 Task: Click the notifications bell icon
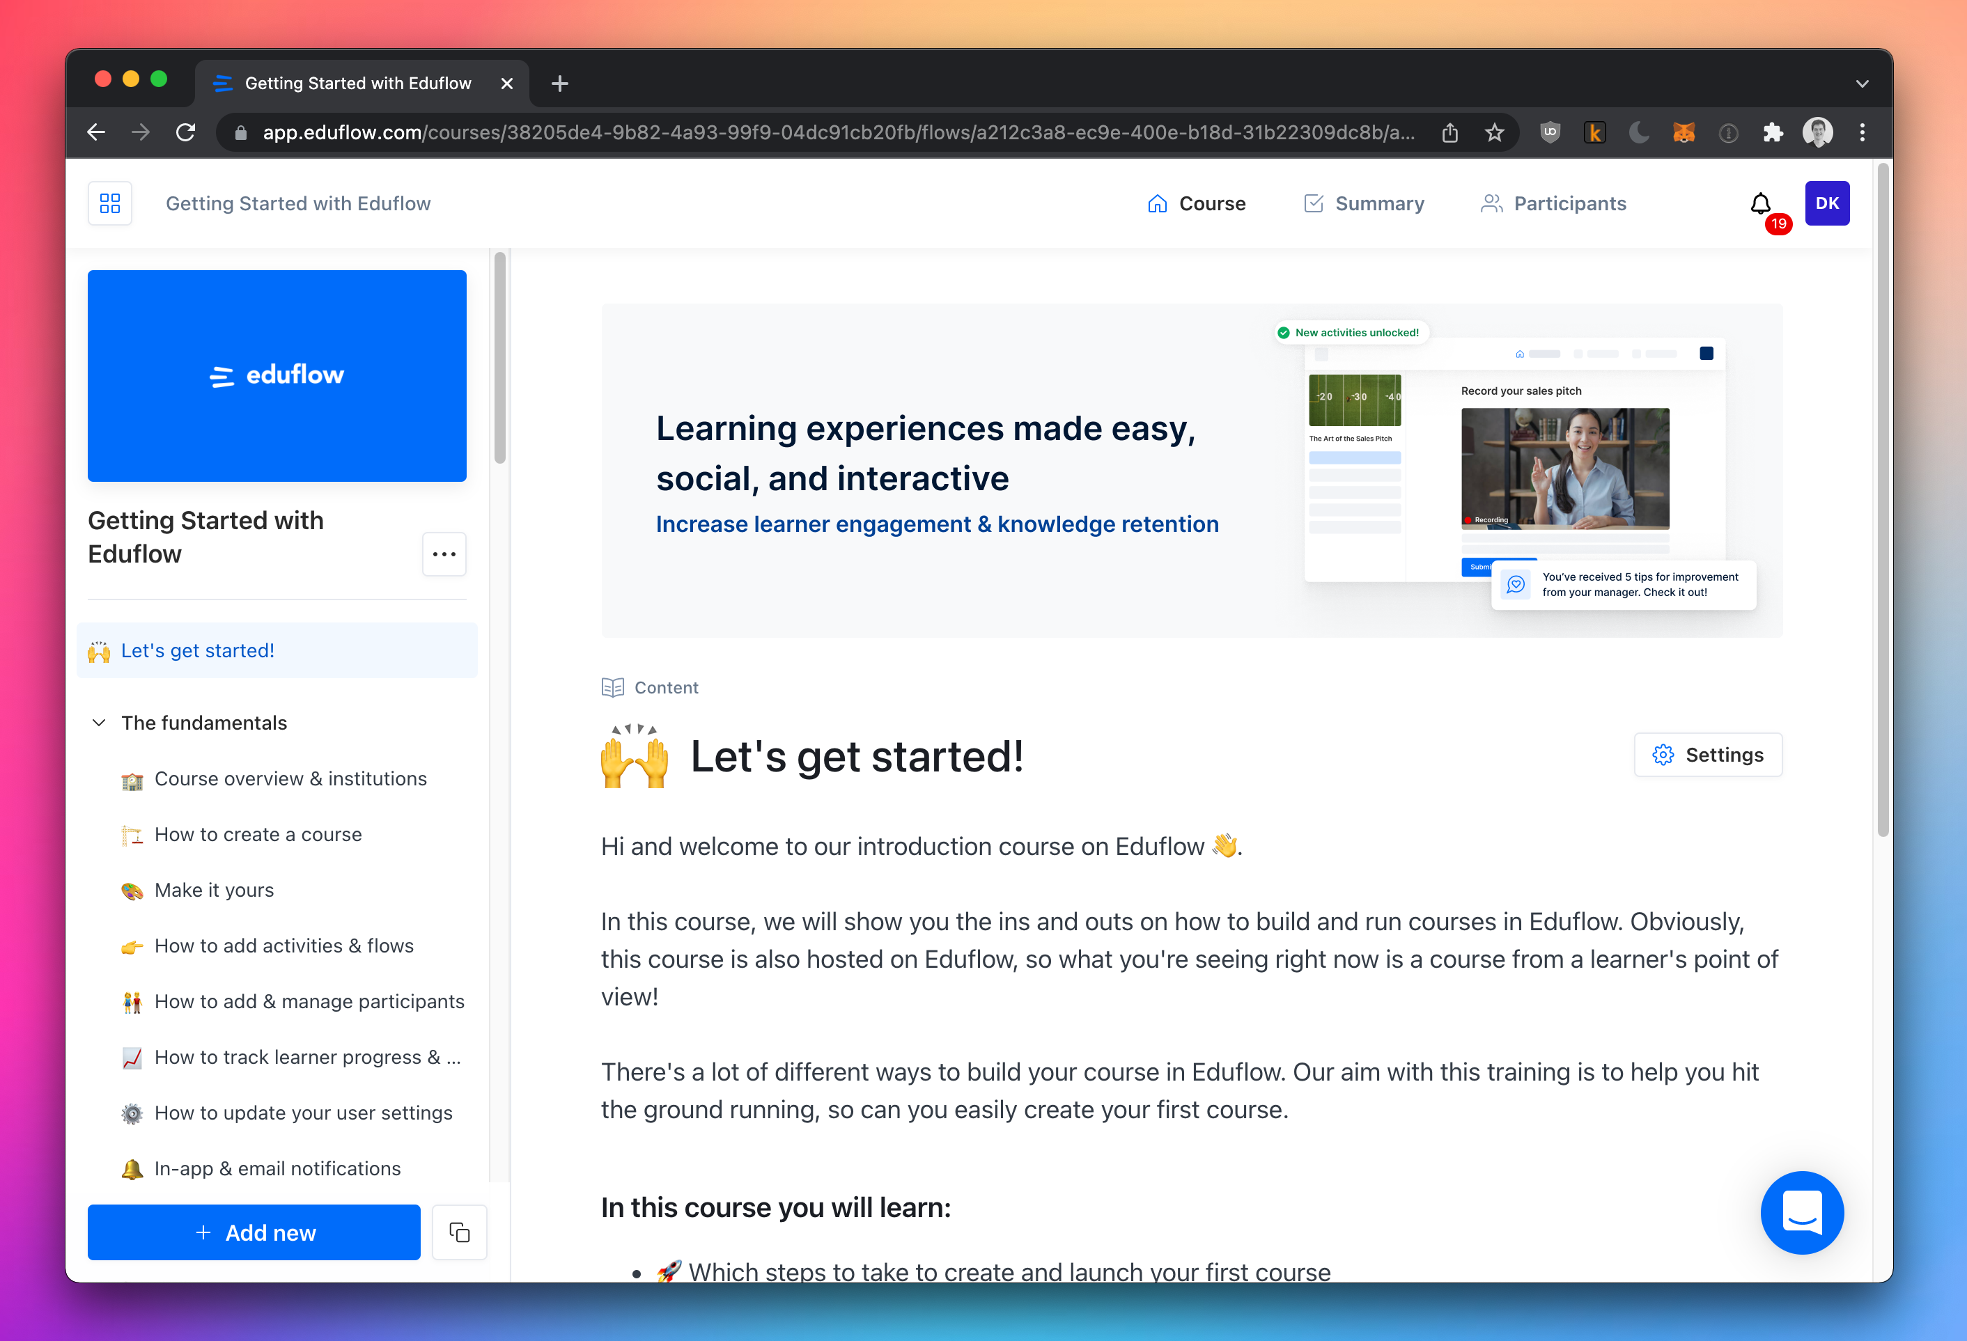click(1761, 203)
